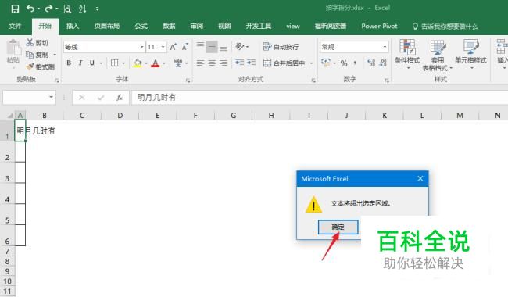The image size is (508, 297).
Task: Increase font size with larger A
Action: click(174, 47)
